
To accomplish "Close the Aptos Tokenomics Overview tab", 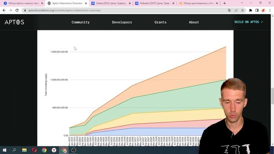I will (86, 3).
